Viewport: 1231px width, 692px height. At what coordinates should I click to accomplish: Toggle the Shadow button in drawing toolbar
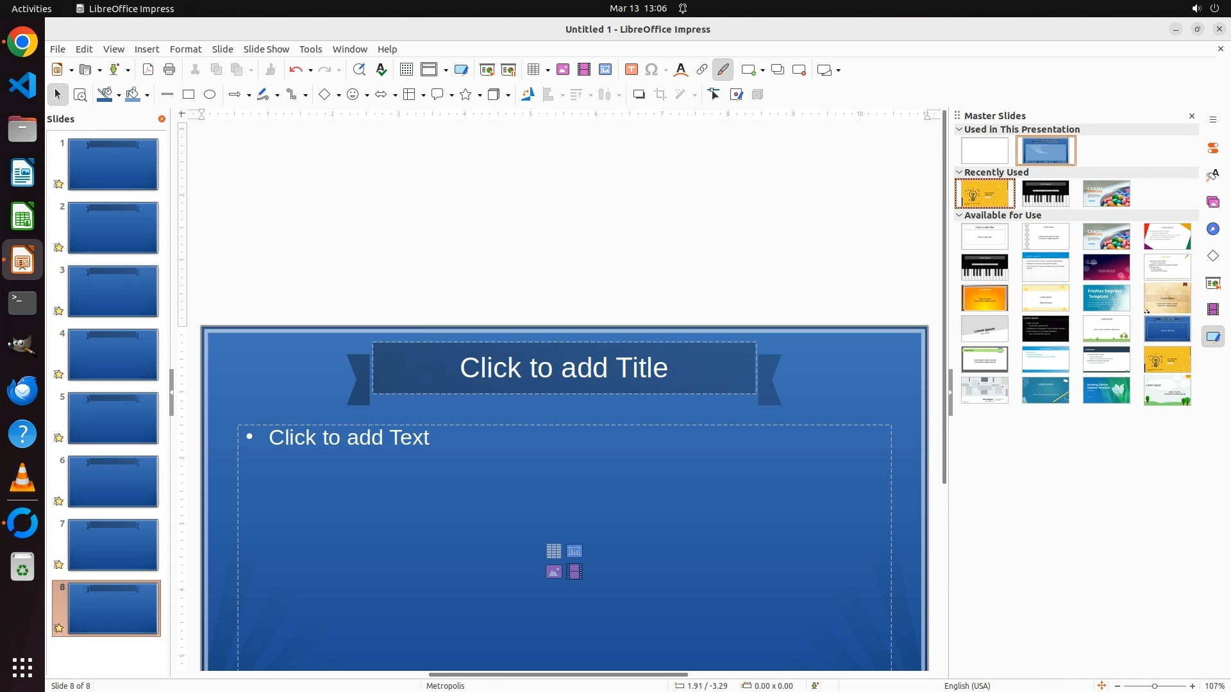[639, 95]
